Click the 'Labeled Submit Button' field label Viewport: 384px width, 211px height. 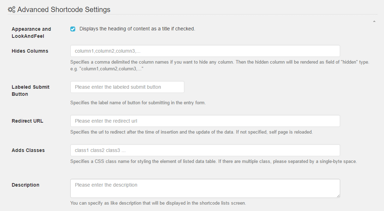[30, 90]
